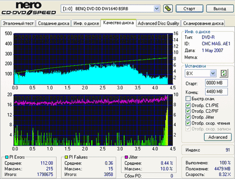
Task: Click the disc type value DVD-R
Action: (208, 37)
